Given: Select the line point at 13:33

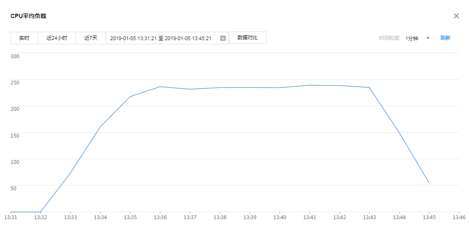Looking at the screenshot, I should click(70, 173).
